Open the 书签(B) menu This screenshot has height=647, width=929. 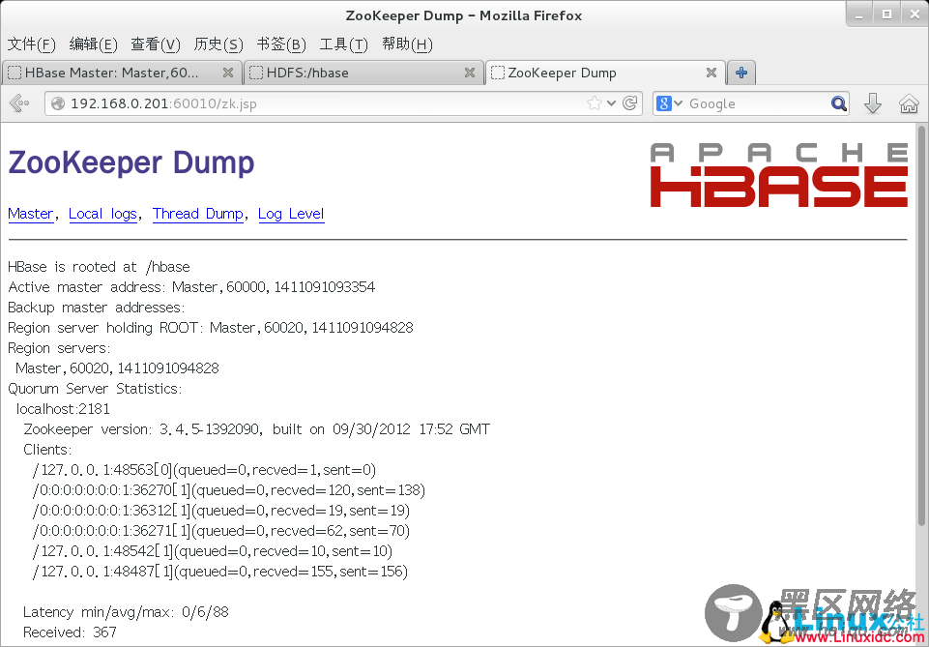pos(281,44)
